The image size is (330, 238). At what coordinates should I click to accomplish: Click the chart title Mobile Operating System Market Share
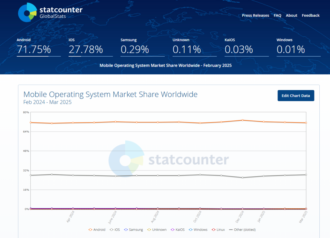coord(110,94)
